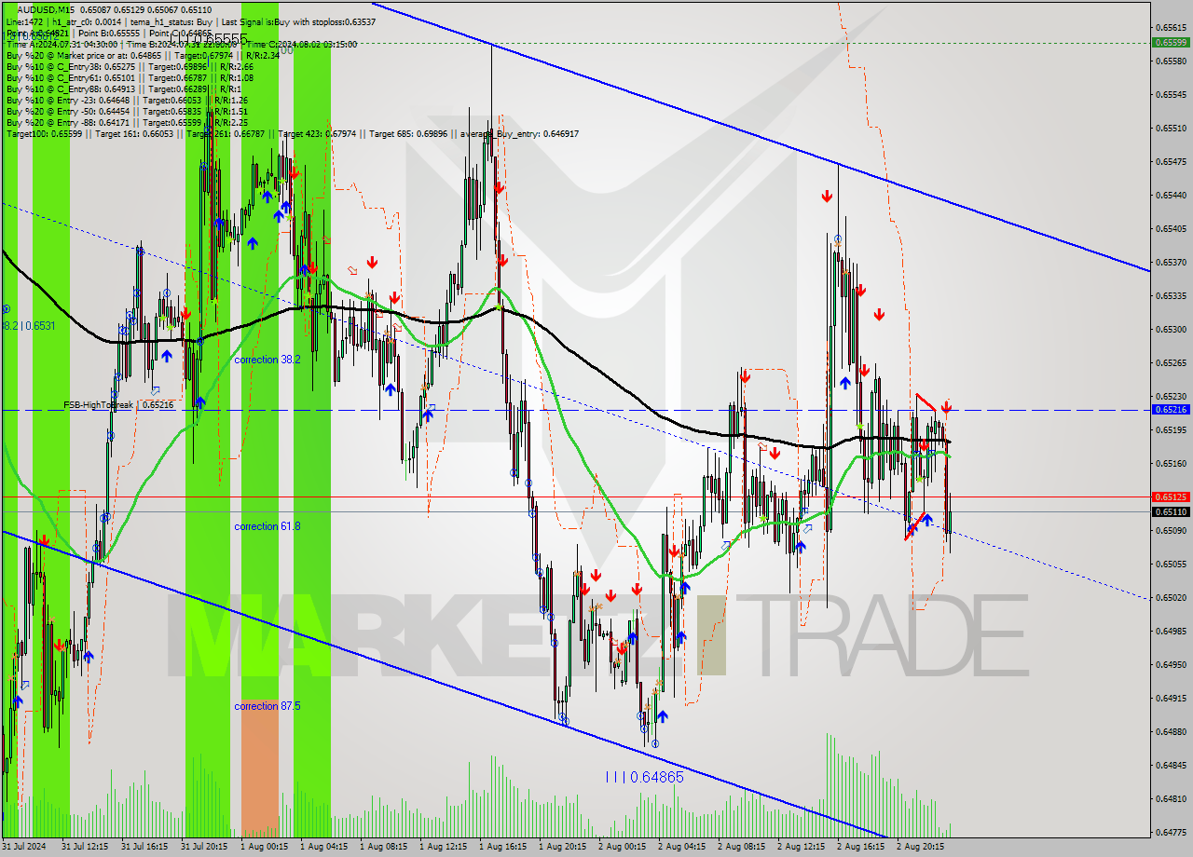This screenshot has width=1193, height=857.
Task: Click the black 0.65110 current price tag
Action: (1170, 511)
